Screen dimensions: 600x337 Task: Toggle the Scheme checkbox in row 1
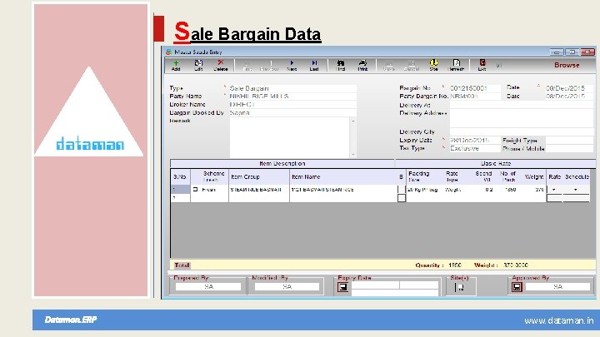(x=196, y=190)
